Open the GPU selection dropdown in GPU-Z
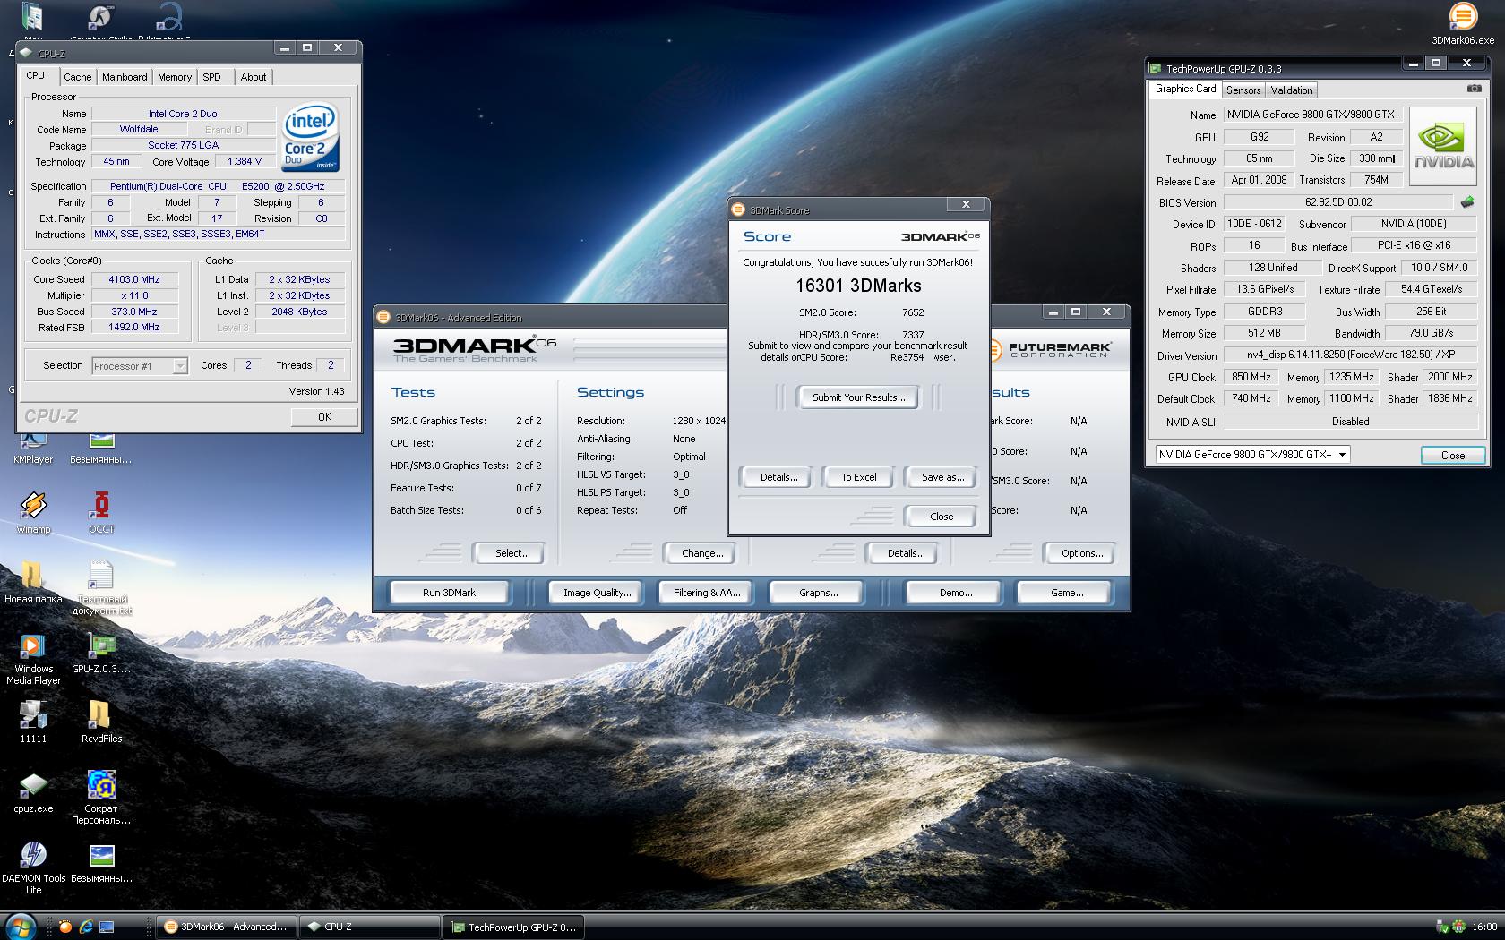Viewport: 1505px width, 940px height. pos(1251,454)
